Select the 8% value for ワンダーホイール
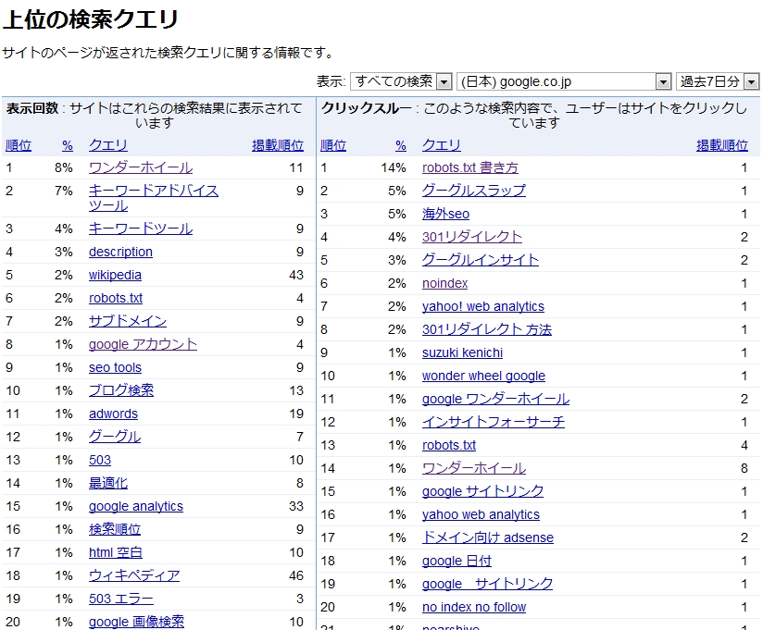 [x=64, y=167]
